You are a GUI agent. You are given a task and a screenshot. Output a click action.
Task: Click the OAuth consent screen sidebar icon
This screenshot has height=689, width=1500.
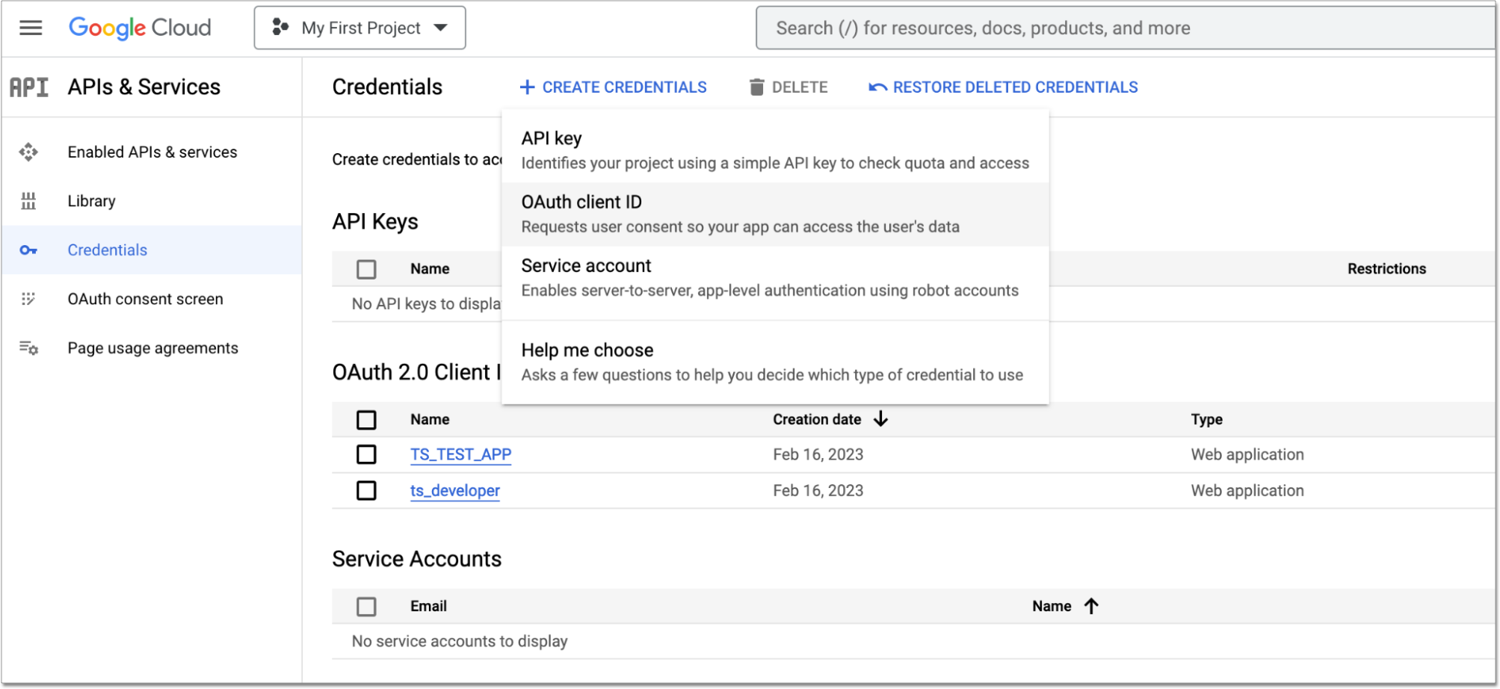click(28, 299)
